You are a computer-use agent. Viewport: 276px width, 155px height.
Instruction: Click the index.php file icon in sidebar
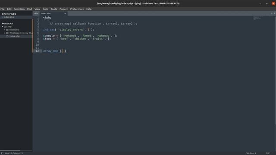pyautogui.click(x=7, y=36)
